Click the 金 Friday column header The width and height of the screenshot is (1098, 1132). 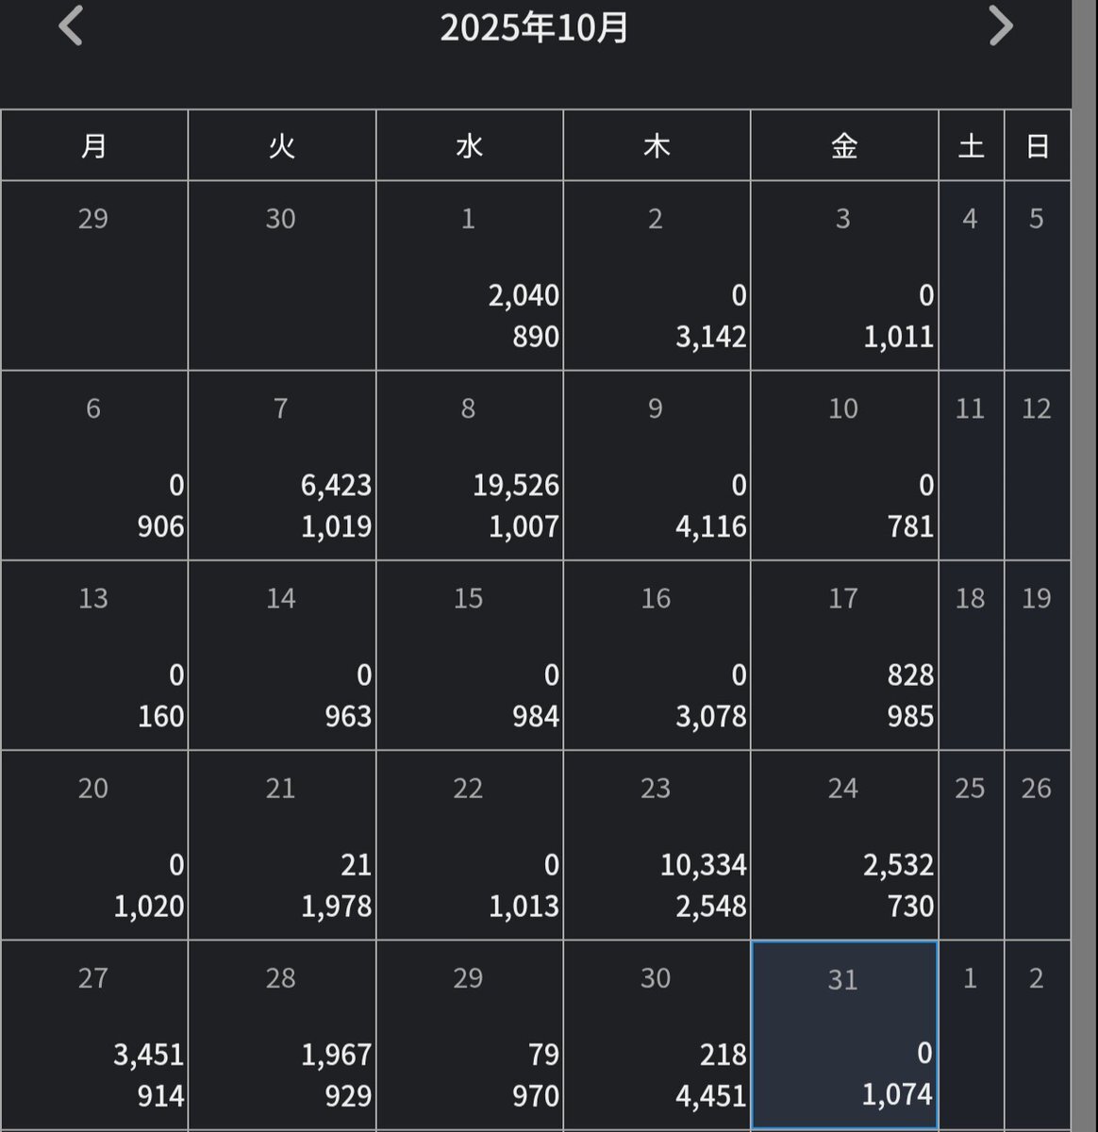click(x=844, y=146)
